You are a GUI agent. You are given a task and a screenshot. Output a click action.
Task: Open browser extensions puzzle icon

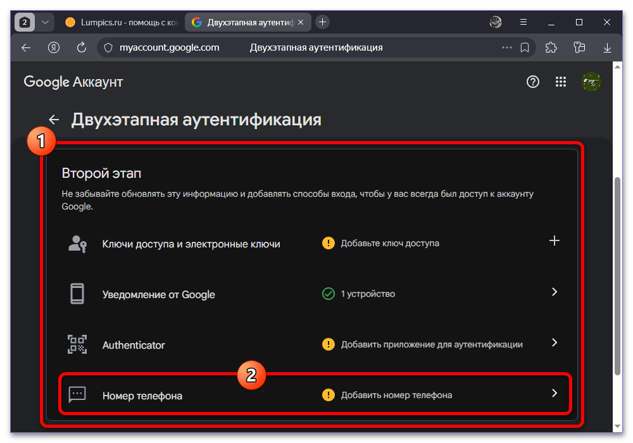click(551, 47)
